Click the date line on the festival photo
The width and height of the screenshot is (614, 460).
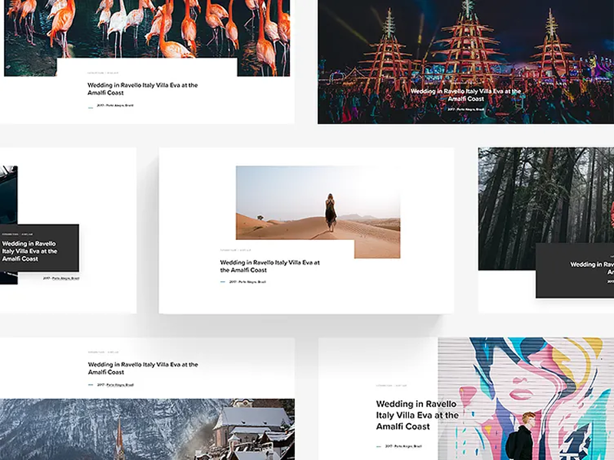tap(466, 110)
